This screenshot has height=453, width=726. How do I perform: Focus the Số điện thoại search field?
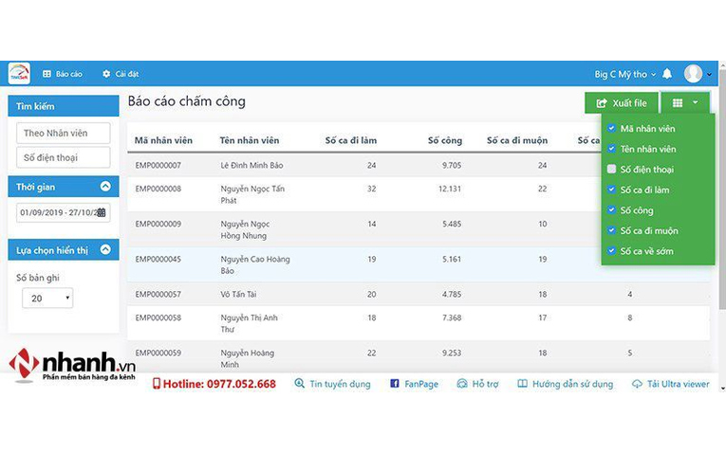point(64,157)
